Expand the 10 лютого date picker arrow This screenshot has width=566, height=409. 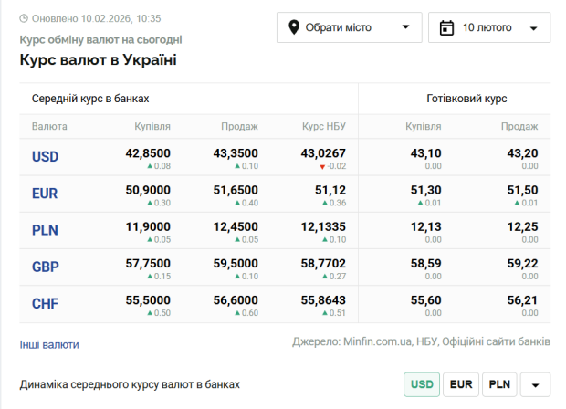533,28
